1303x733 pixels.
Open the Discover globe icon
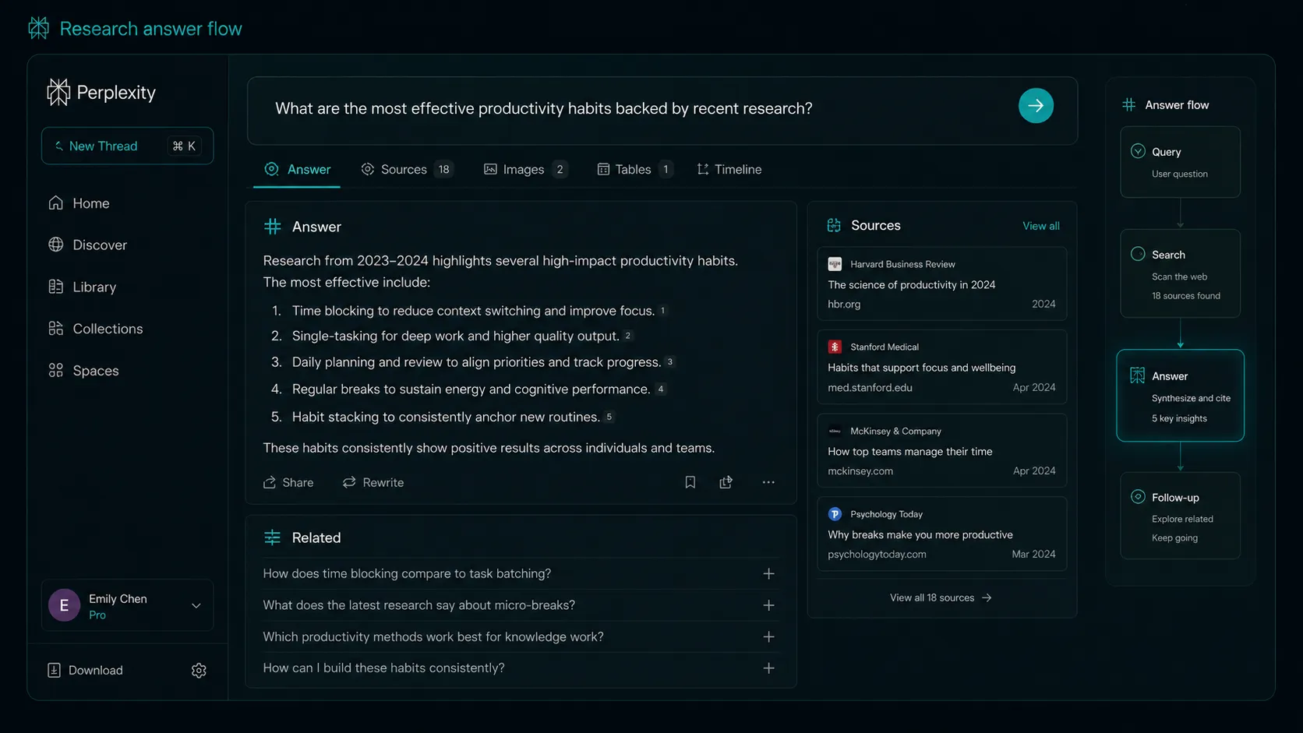coord(55,245)
